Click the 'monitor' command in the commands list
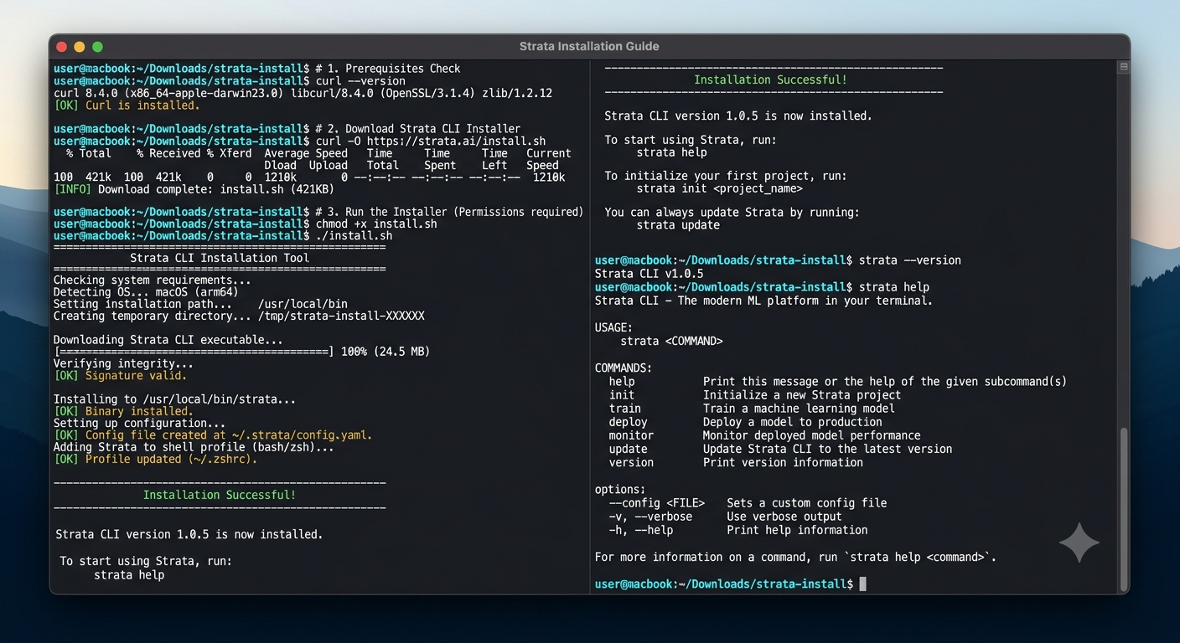 [631, 435]
